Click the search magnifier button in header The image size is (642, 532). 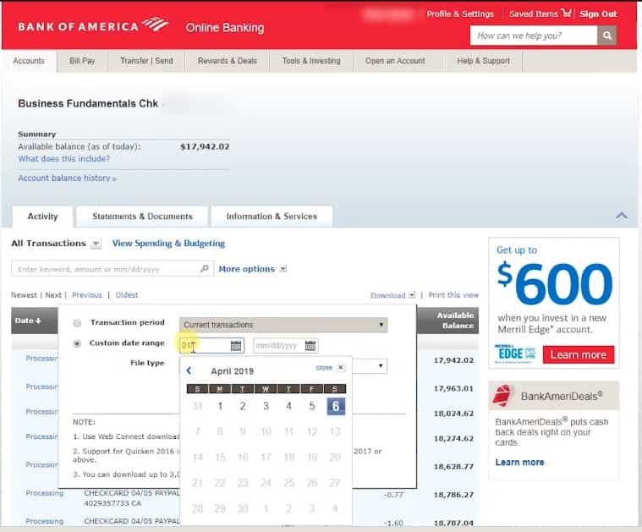tap(606, 36)
